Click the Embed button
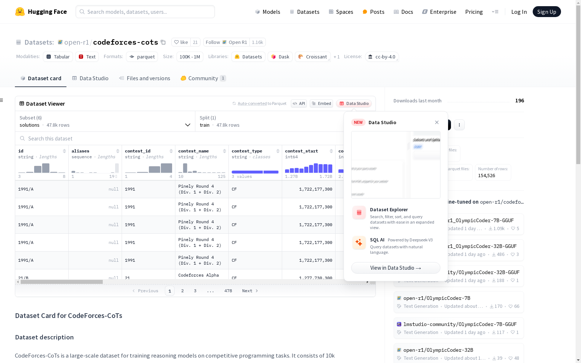 [321, 103]
